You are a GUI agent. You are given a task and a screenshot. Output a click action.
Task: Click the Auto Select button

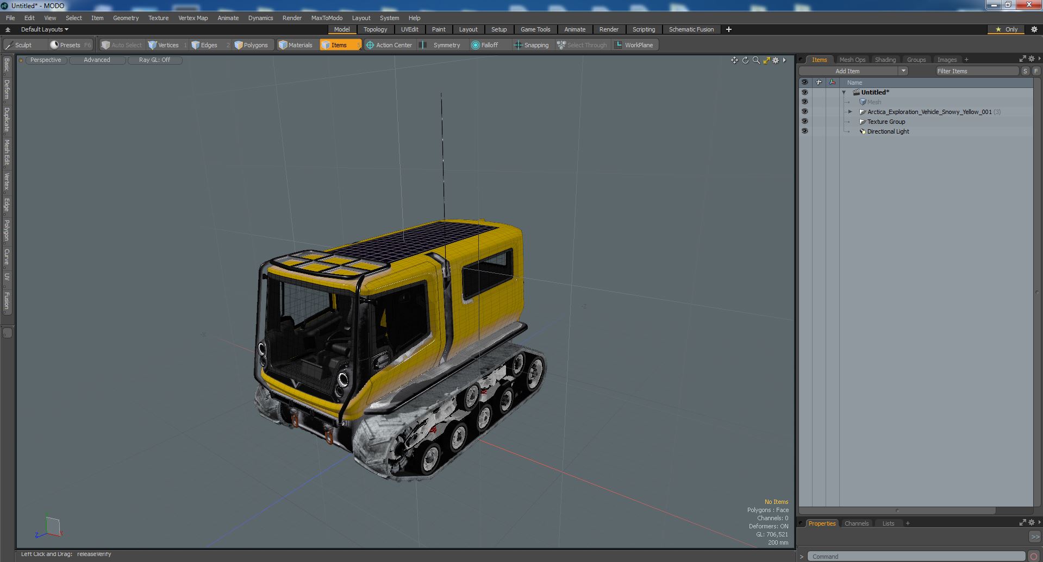click(121, 45)
